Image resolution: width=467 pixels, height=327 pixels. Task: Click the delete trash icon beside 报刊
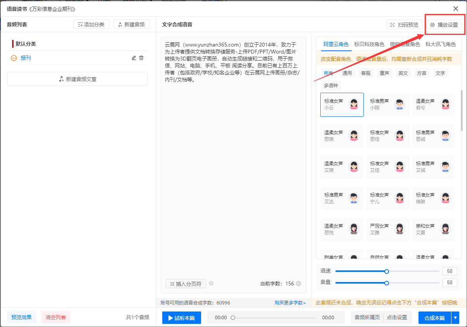pos(141,58)
